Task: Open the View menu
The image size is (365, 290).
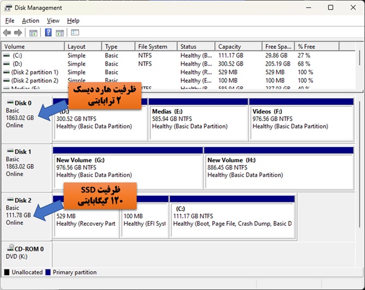Action: point(53,21)
